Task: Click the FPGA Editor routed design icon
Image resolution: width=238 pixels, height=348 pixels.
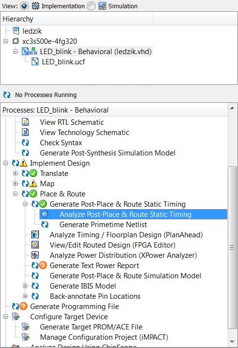Action: pos(35,245)
